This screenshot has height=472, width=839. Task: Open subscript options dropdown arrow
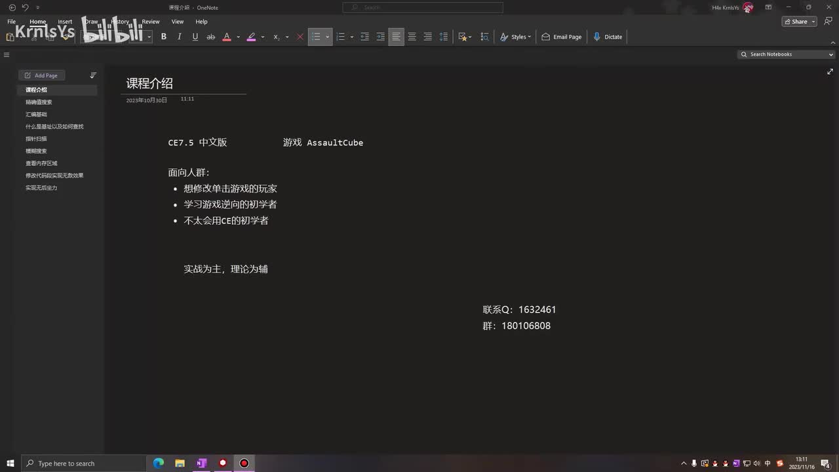[x=287, y=37]
